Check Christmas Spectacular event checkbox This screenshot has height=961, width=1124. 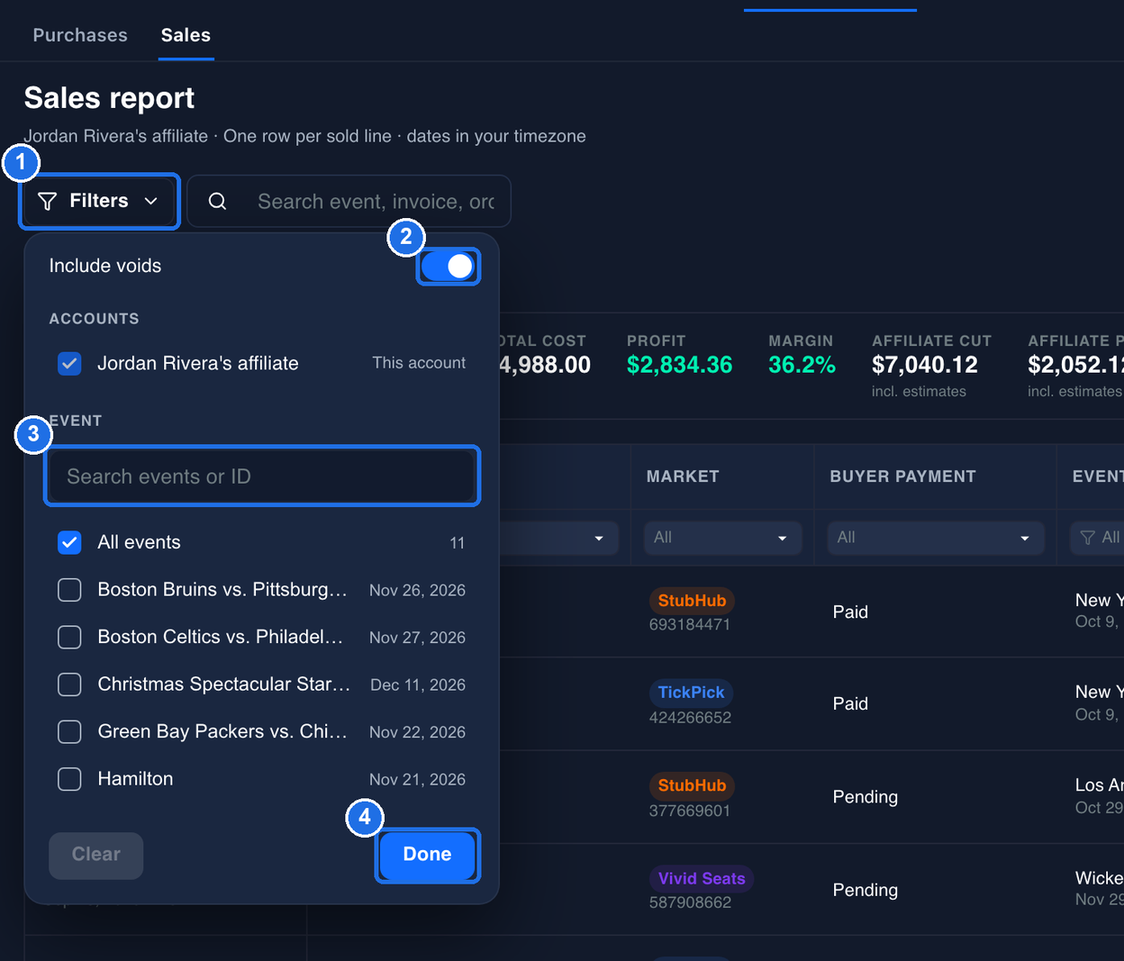pos(69,684)
